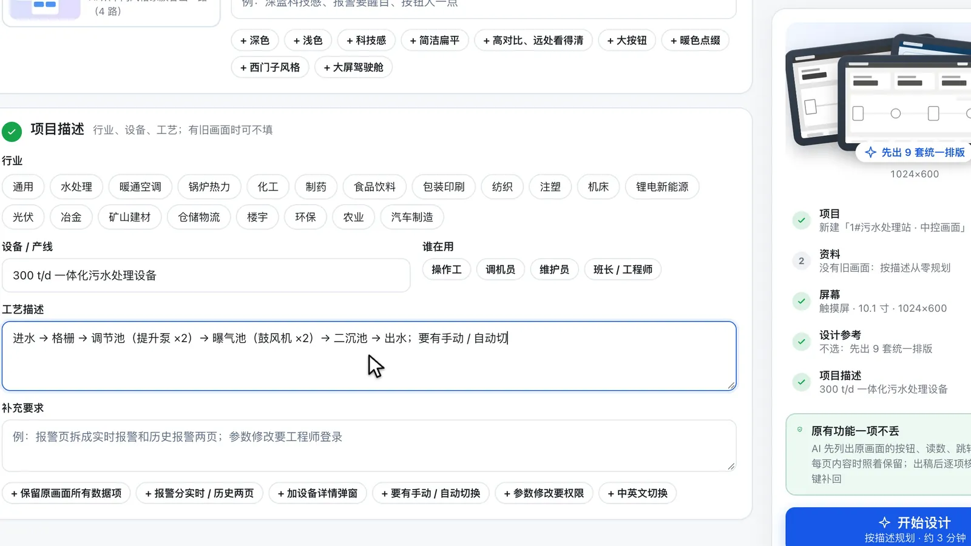This screenshot has height=546, width=971.
Task: Click the green checkmark beside 项目描述 heading
Action: (12, 131)
